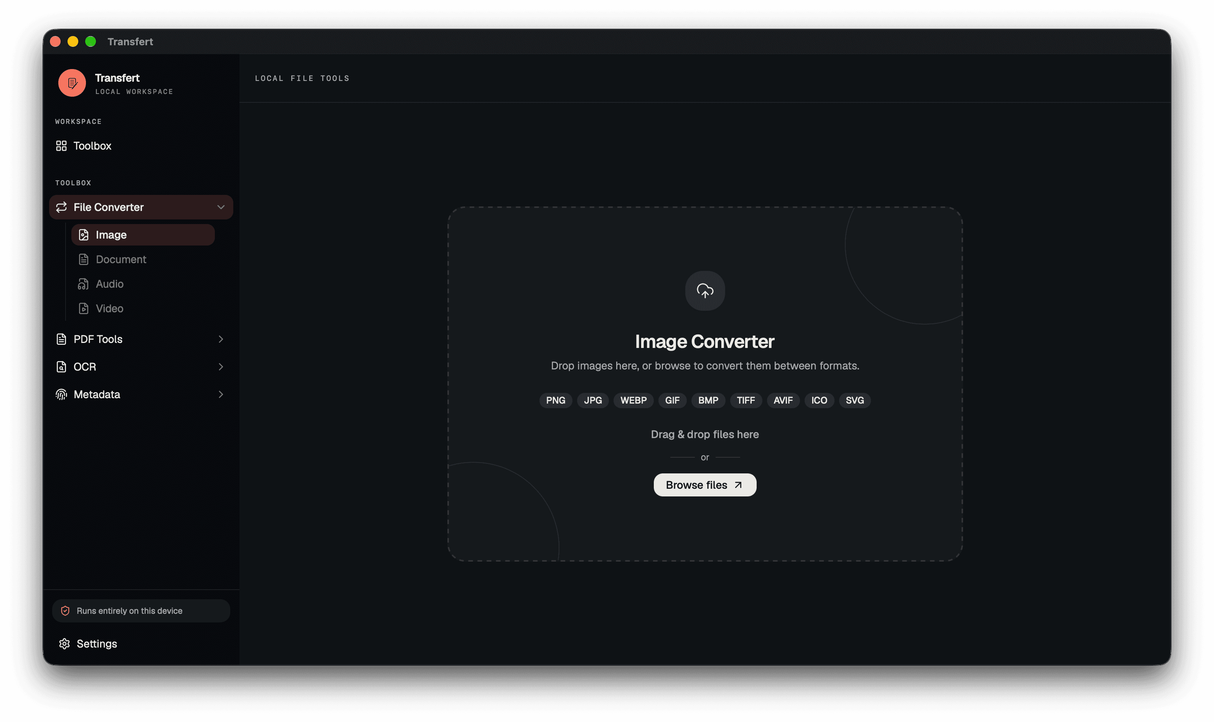Expand the PDF Tools chevron

coord(221,339)
